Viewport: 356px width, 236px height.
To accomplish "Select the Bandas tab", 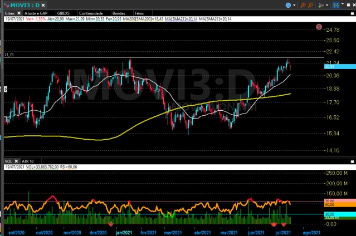I will pyautogui.click(x=119, y=12).
